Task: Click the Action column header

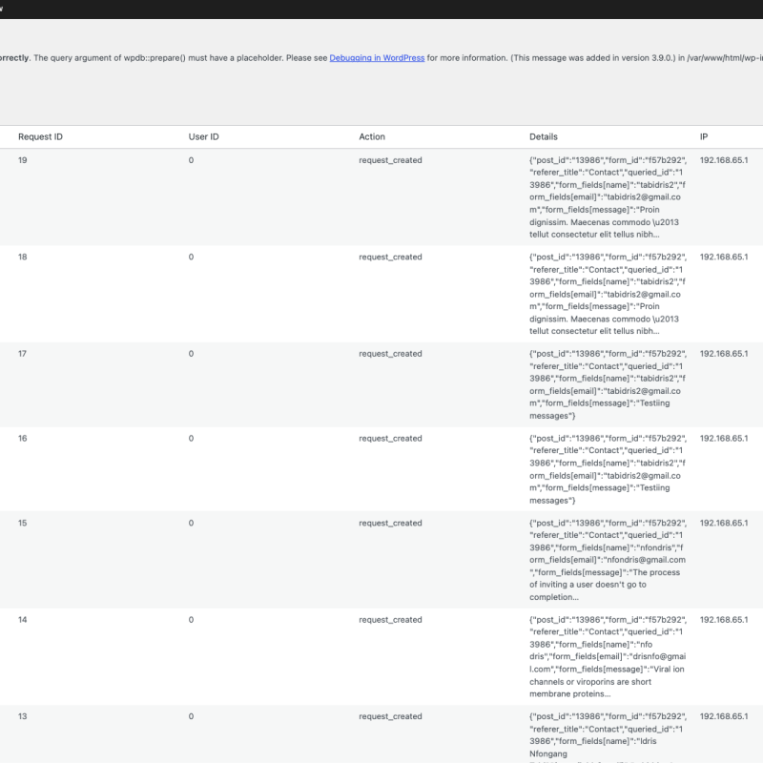Action: point(372,136)
